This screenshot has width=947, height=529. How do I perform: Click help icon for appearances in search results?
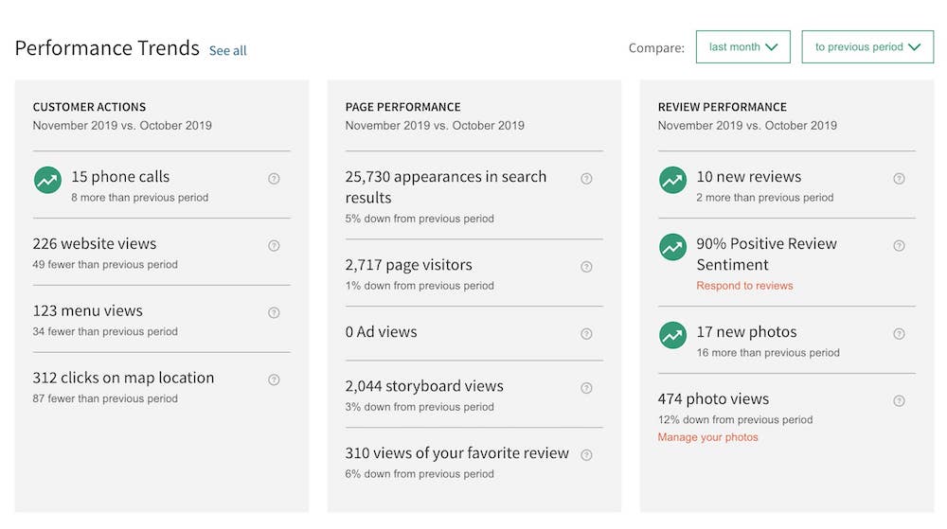point(586,179)
